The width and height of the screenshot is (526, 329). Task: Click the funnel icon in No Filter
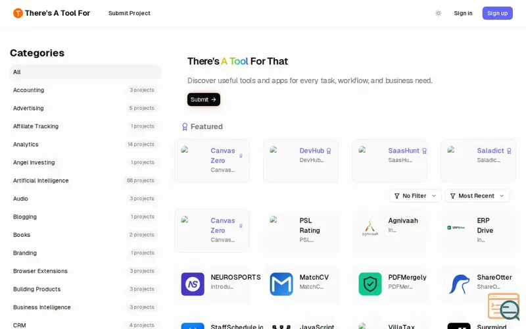coord(397,196)
